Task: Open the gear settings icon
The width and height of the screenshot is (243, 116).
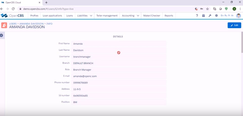Action: point(216,15)
